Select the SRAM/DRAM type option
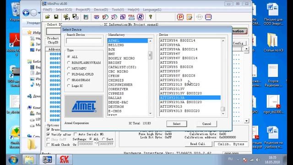This screenshot has width=293, height=165. point(69,80)
